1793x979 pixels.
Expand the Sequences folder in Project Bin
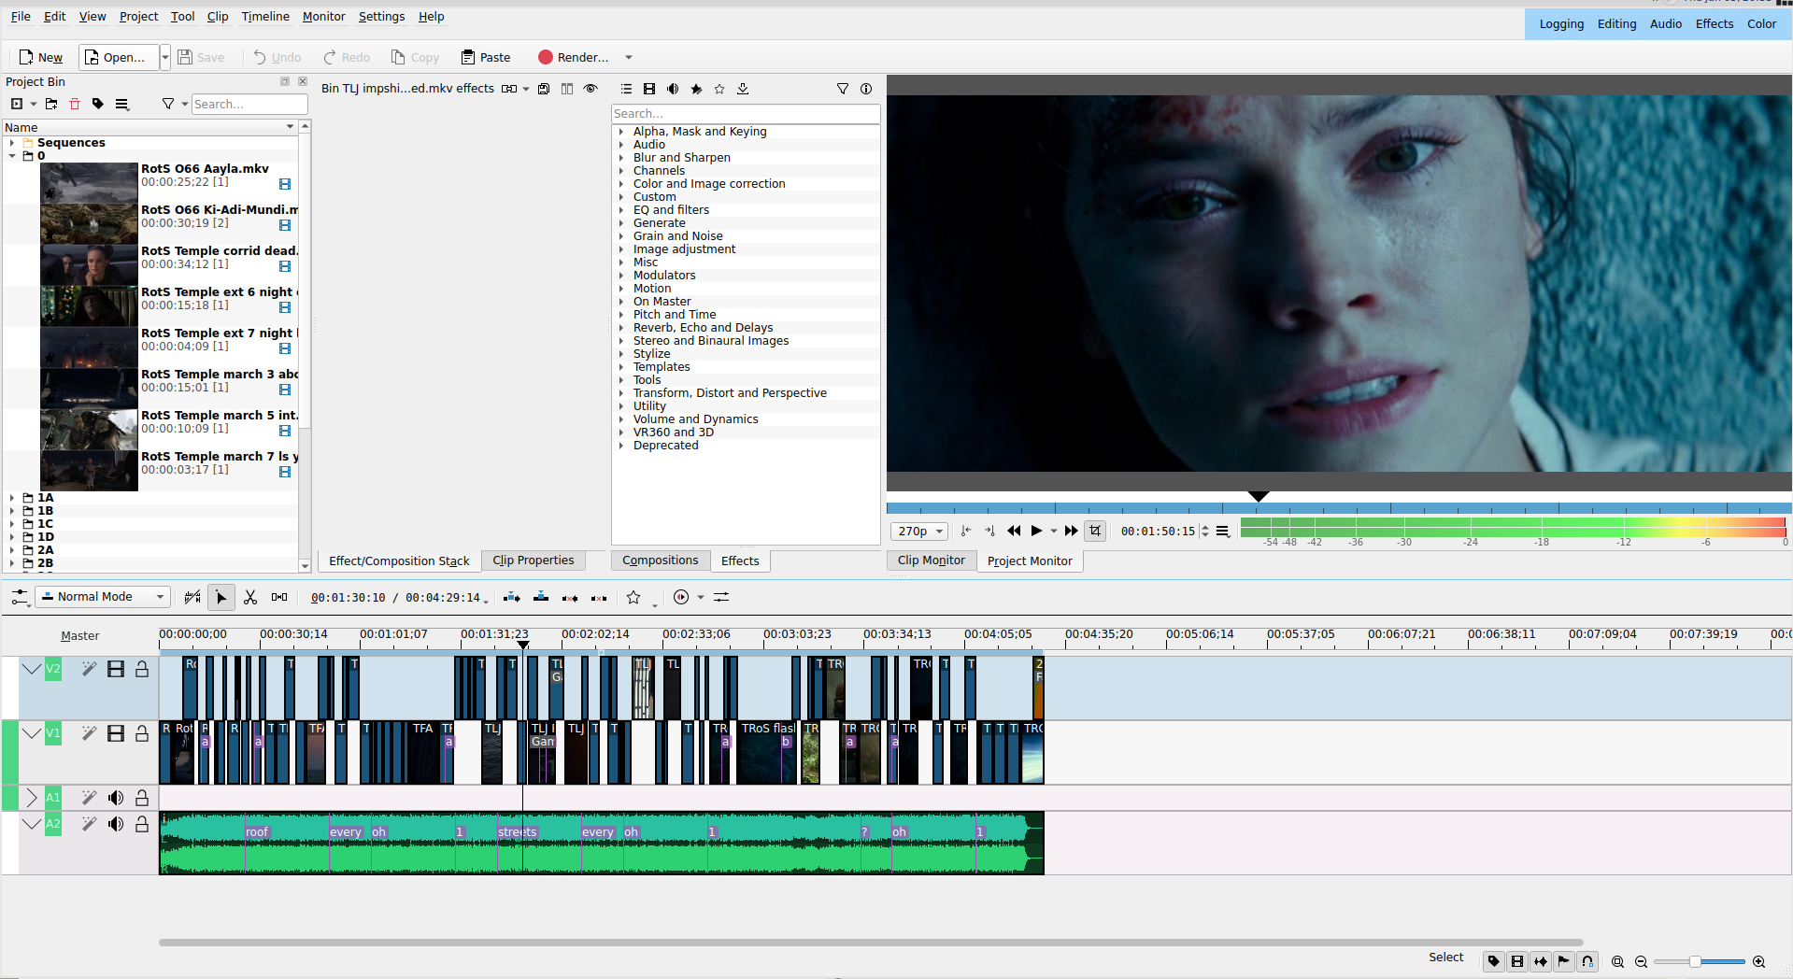pyautogui.click(x=12, y=143)
